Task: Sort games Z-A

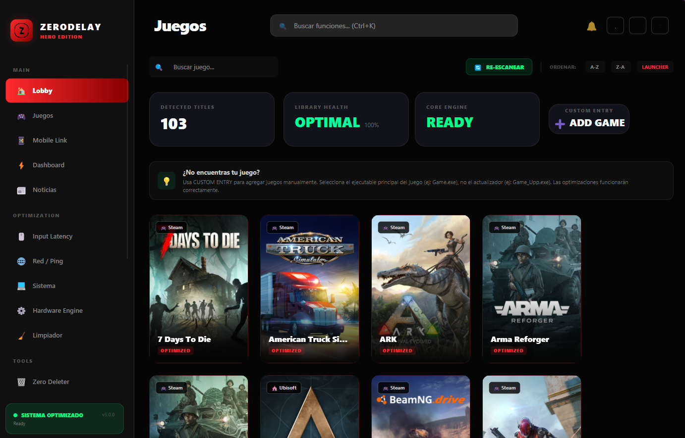Action: [x=620, y=67]
